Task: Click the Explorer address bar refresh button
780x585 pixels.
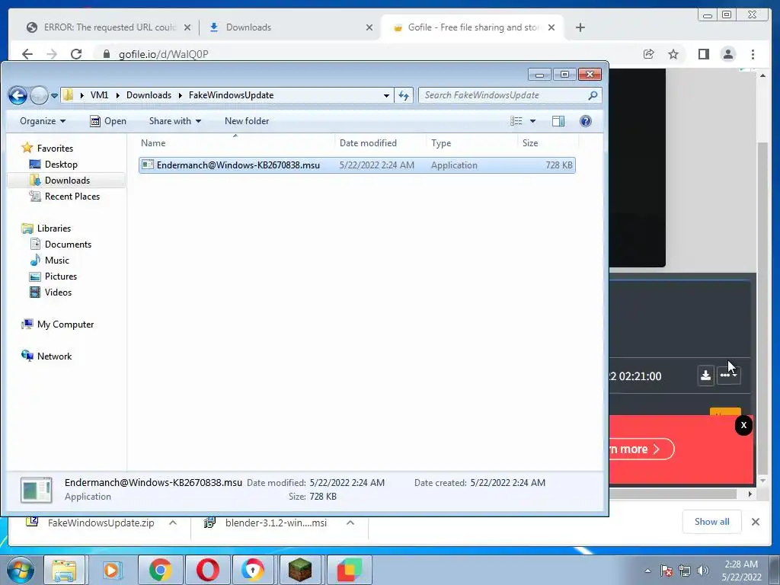Action: click(404, 95)
